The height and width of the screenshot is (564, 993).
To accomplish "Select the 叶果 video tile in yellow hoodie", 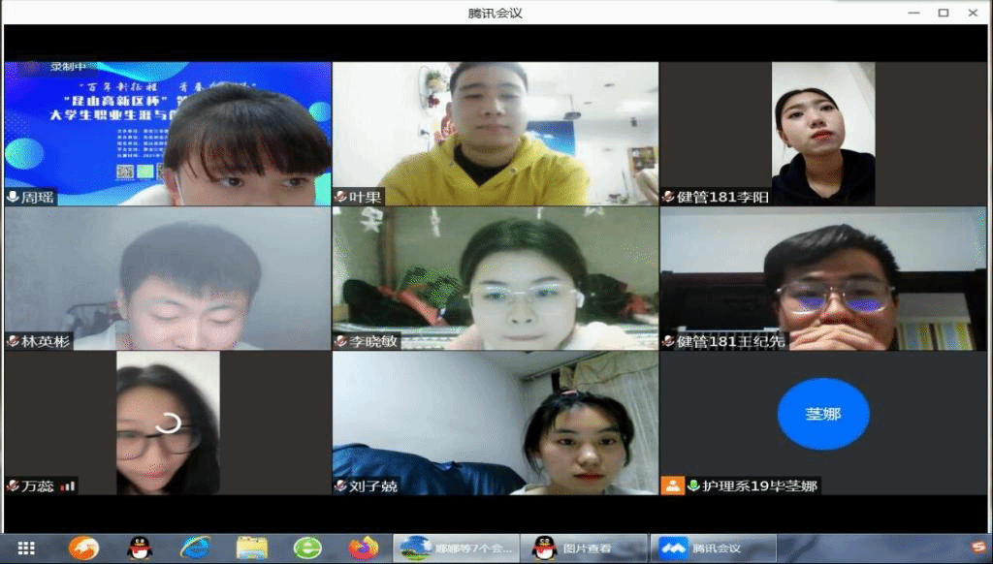I will 495,134.
